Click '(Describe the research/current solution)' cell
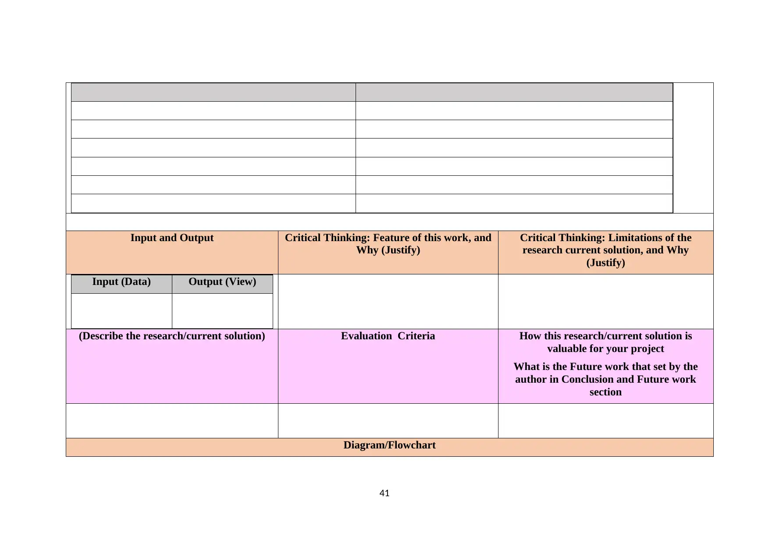The width and height of the screenshot is (769, 544). pyautogui.click(x=172, y=366)
